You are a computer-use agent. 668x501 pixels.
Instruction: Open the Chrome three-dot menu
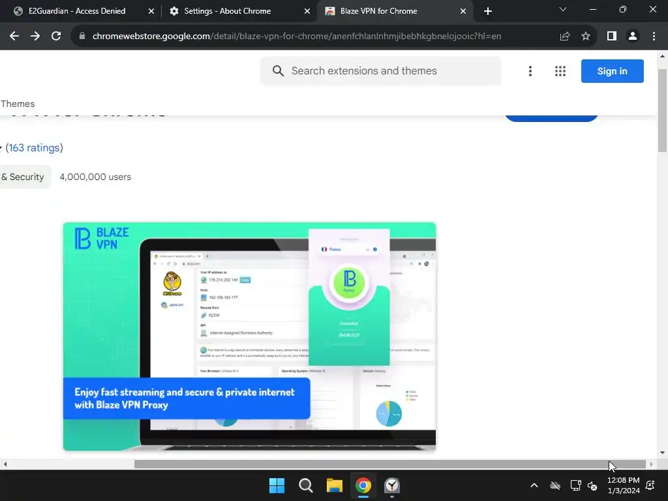654,37
